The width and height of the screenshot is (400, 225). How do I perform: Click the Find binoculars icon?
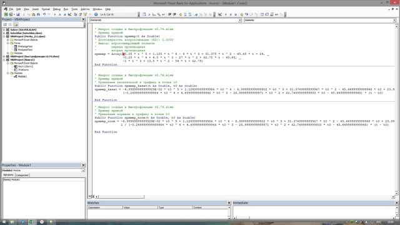(38, 14)
